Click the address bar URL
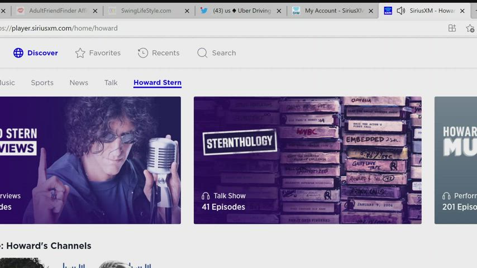Viewport: 477px width, 268px height. (59, 28)
